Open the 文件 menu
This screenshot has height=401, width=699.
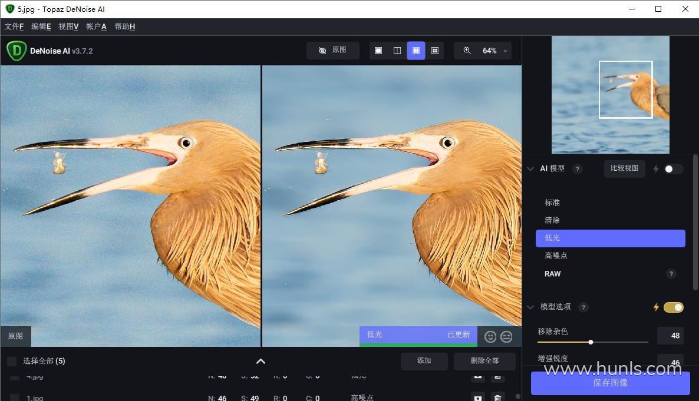pos(14,26)
